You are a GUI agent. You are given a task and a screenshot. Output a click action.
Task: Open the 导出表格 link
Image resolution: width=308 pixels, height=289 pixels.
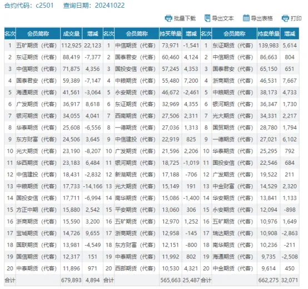[262, 18]
